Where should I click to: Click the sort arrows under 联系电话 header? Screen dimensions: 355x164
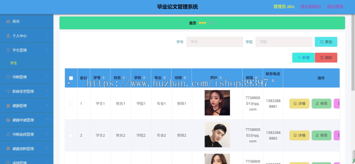(x=273, y=80)
